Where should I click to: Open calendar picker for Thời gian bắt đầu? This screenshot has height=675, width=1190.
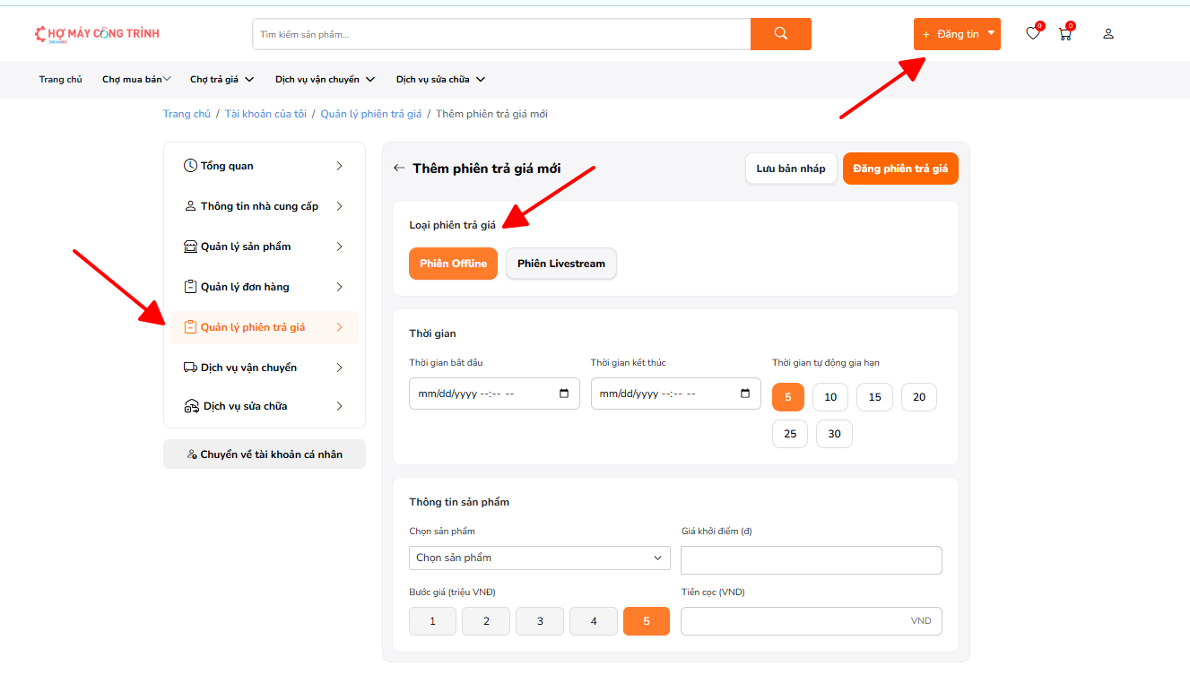563,394
